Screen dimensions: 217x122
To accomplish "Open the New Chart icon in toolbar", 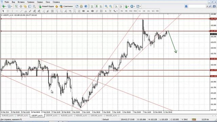I will (x=3, y=6).
